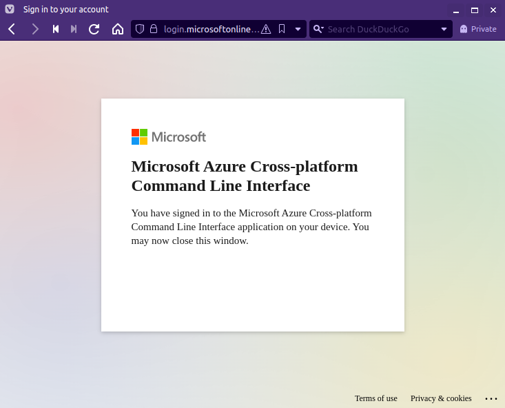The height and width of the screenshot is (408, 505).
Task: Close the browser window
Action: point(493,10)
